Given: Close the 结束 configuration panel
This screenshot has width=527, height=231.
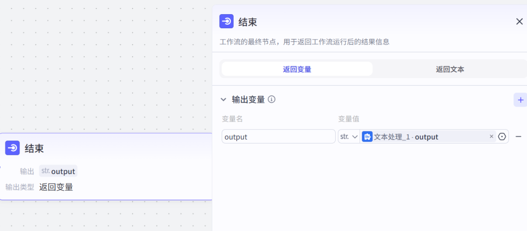Looking at the screenshot, I should pos(519,22).
